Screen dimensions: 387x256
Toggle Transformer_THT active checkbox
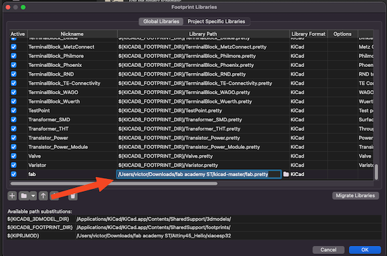tap(14, 129)
